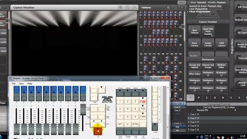Toggle the Offline status indicator
The height and width of the screenshot is (139, 247).
[182, 2]
